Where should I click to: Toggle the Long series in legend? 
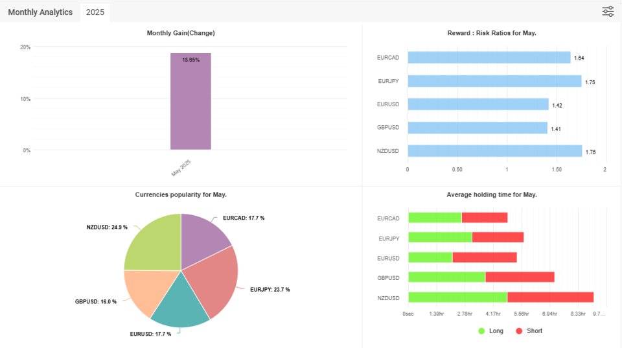[x=490, y=331]
